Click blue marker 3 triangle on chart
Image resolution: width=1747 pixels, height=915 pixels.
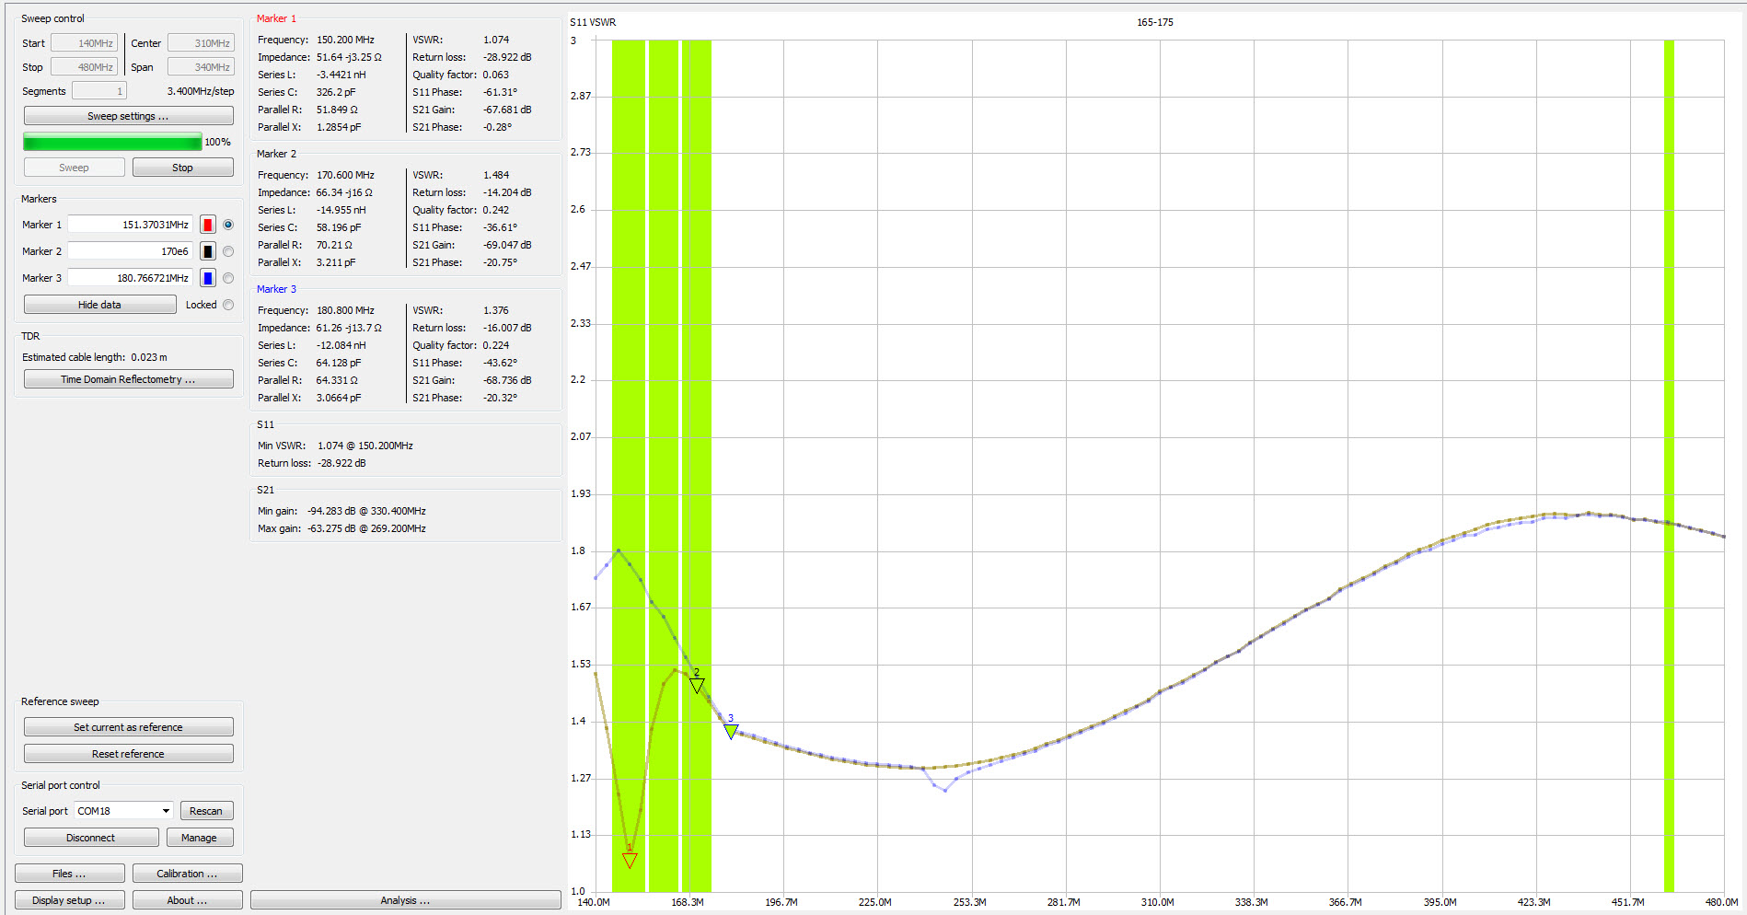[x=731, y=732]
